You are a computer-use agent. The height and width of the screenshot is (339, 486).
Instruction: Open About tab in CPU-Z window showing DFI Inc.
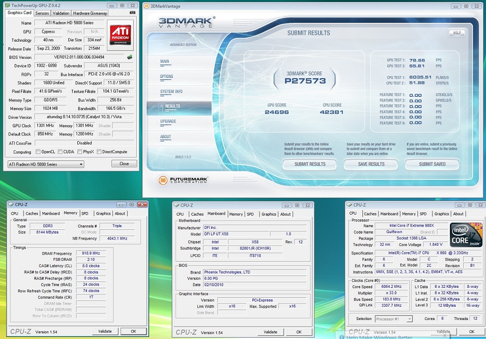point(285,214)
